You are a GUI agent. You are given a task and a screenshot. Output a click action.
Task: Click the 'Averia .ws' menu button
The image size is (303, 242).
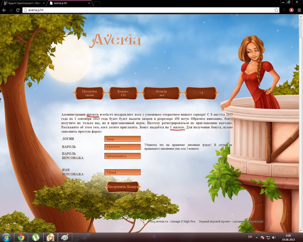(161, 93)
